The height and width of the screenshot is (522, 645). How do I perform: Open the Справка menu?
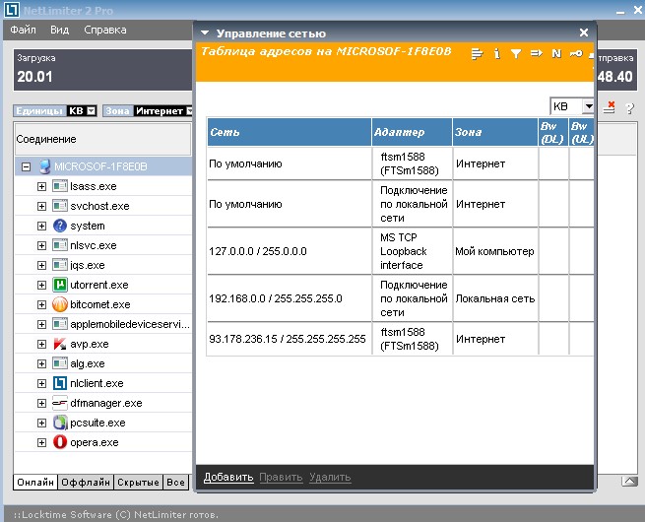point(105,30)
